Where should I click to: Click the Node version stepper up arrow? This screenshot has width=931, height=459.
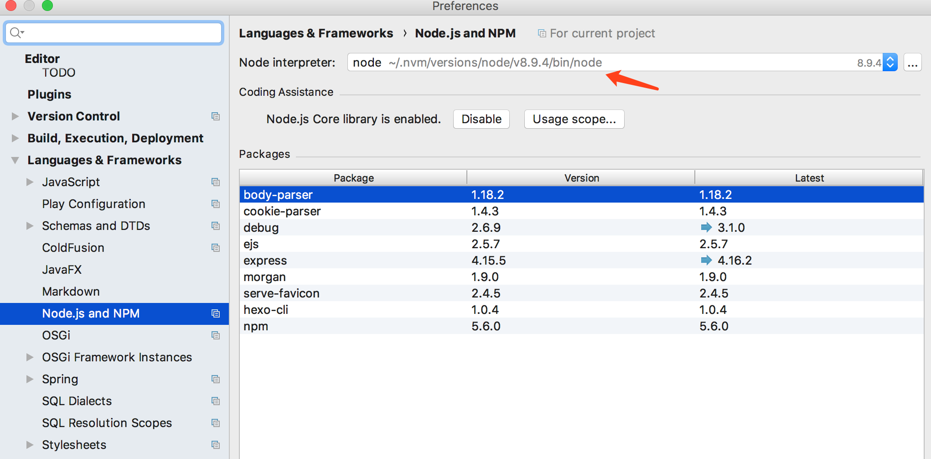click(x=890, y=59)
